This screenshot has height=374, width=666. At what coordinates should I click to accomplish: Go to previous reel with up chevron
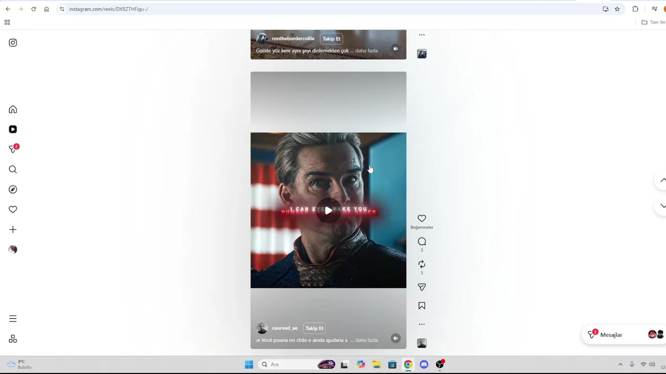coord(662,180)
